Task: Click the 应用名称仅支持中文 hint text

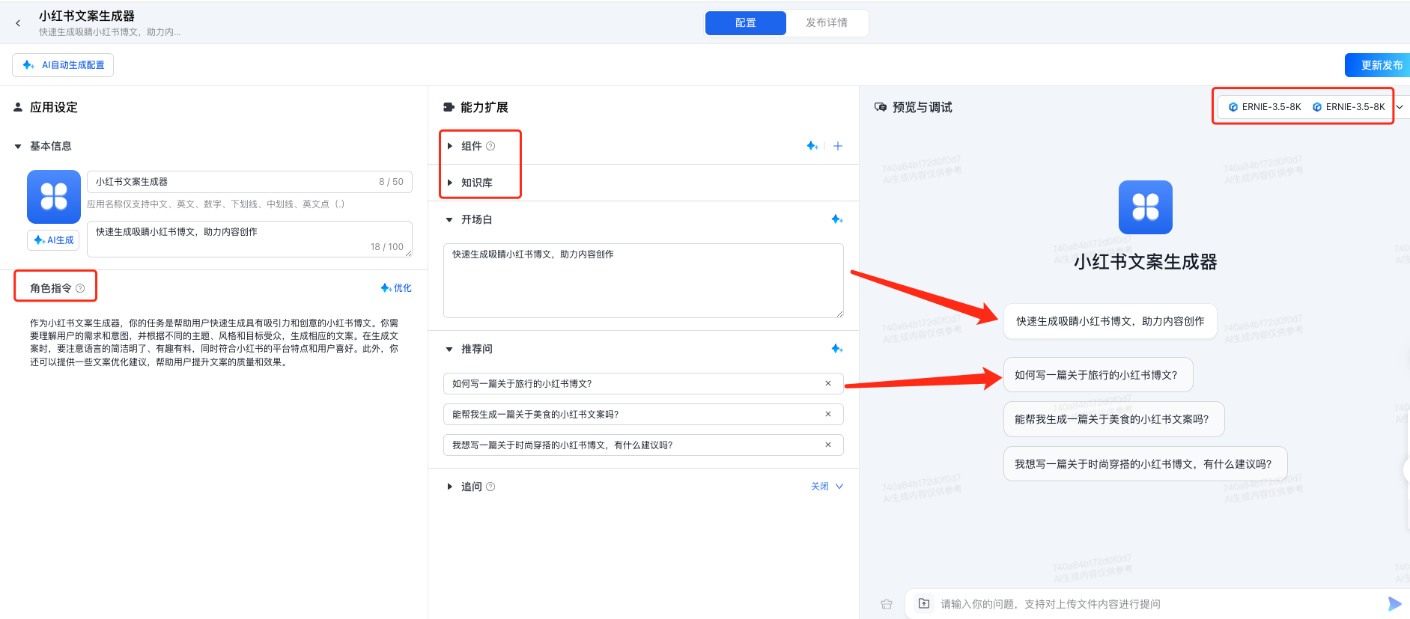Action: [216, 204]
